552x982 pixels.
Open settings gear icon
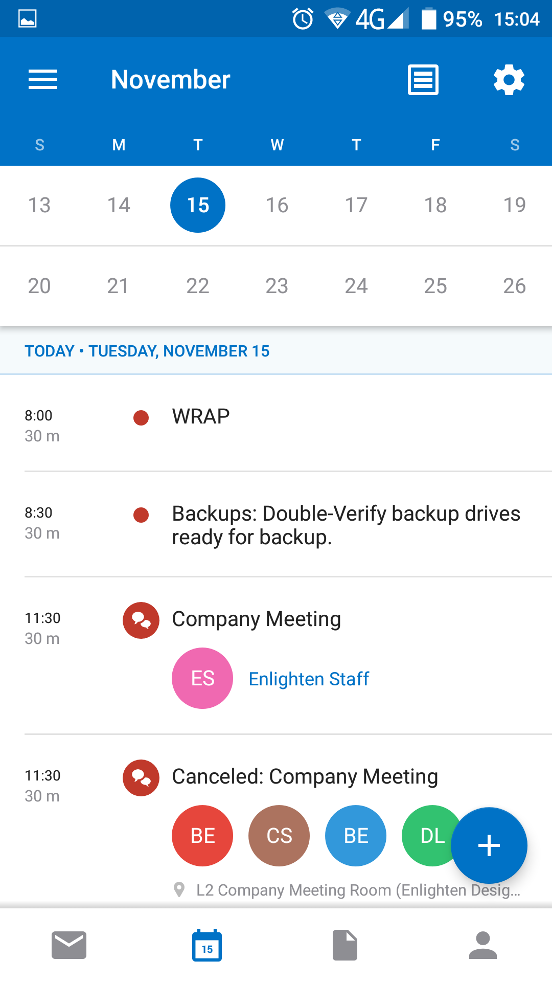pos(509,80)
